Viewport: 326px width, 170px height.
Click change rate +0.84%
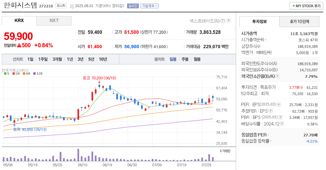click(x=43, y=45)
